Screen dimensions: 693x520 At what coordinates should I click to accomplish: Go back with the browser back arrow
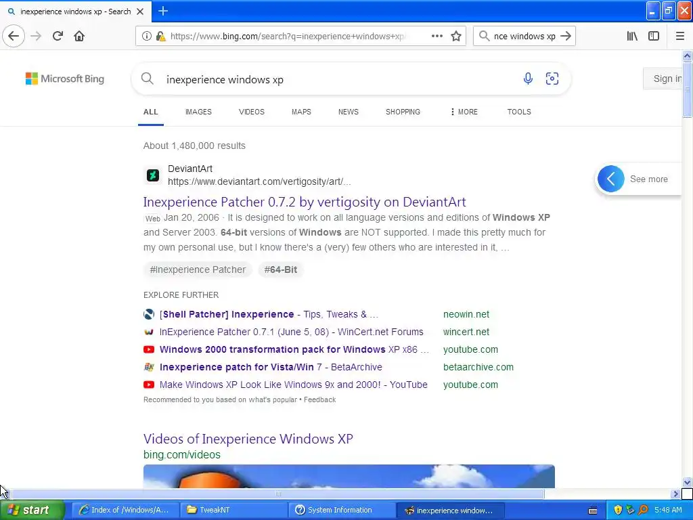click(14, 36)
